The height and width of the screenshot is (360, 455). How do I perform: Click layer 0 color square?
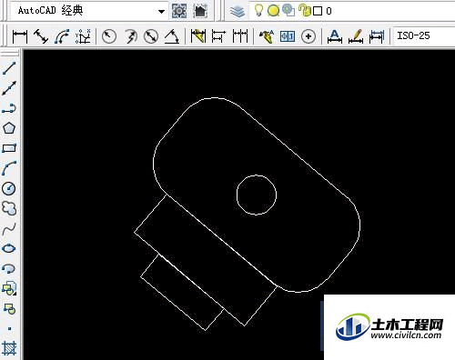[318, 11]
